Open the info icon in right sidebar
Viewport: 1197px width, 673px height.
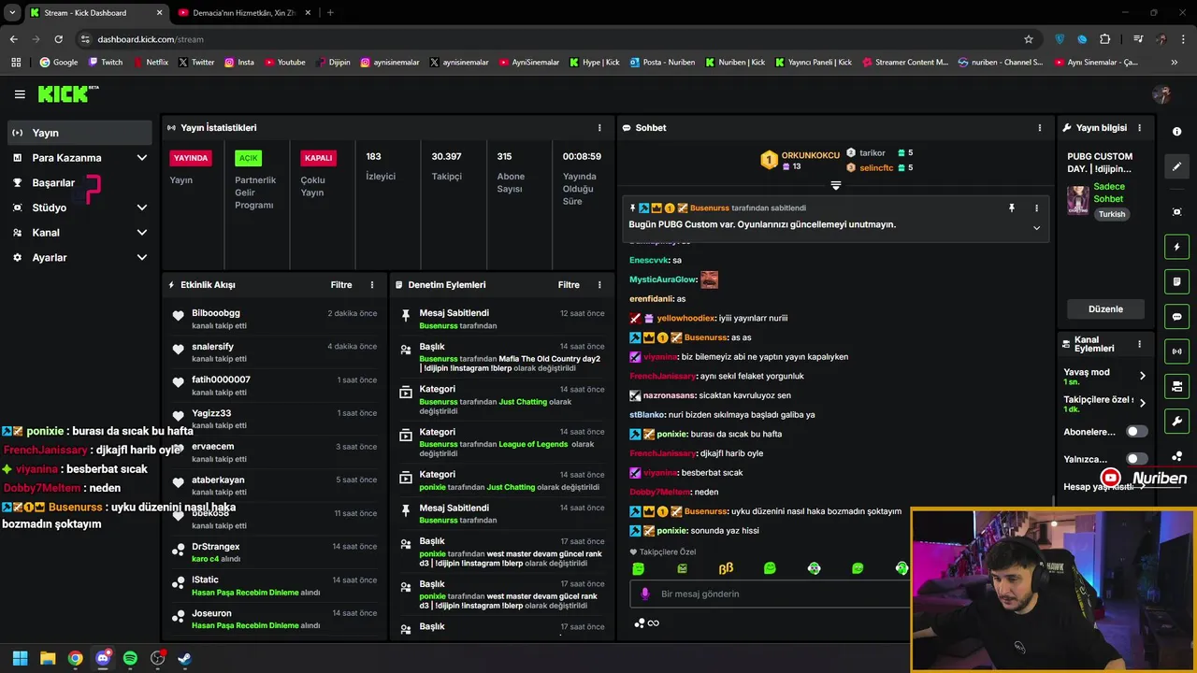click(x=1177, y=132)
